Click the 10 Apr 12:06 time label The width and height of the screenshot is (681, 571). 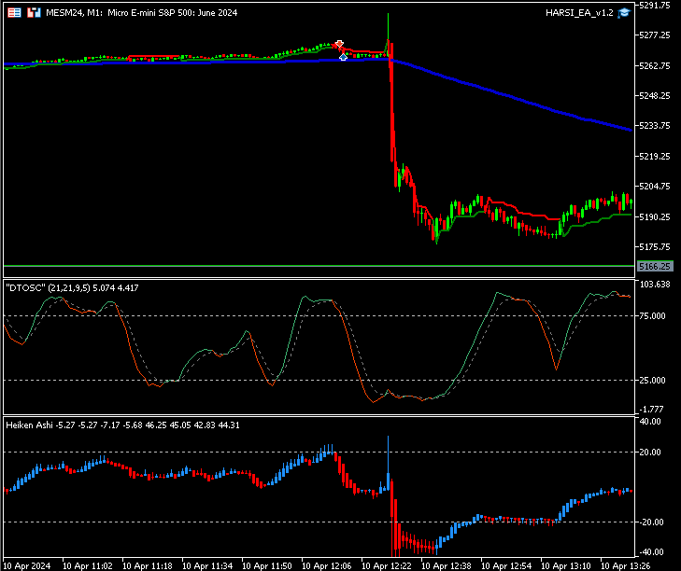pos(327,565)
